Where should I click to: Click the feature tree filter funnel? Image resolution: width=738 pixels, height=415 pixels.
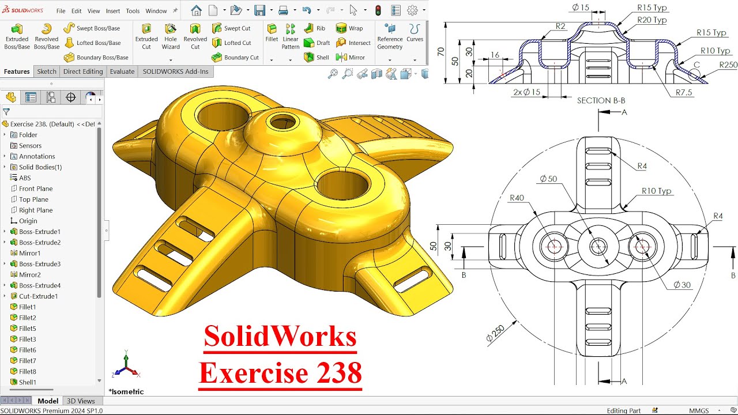click(6, 112)
